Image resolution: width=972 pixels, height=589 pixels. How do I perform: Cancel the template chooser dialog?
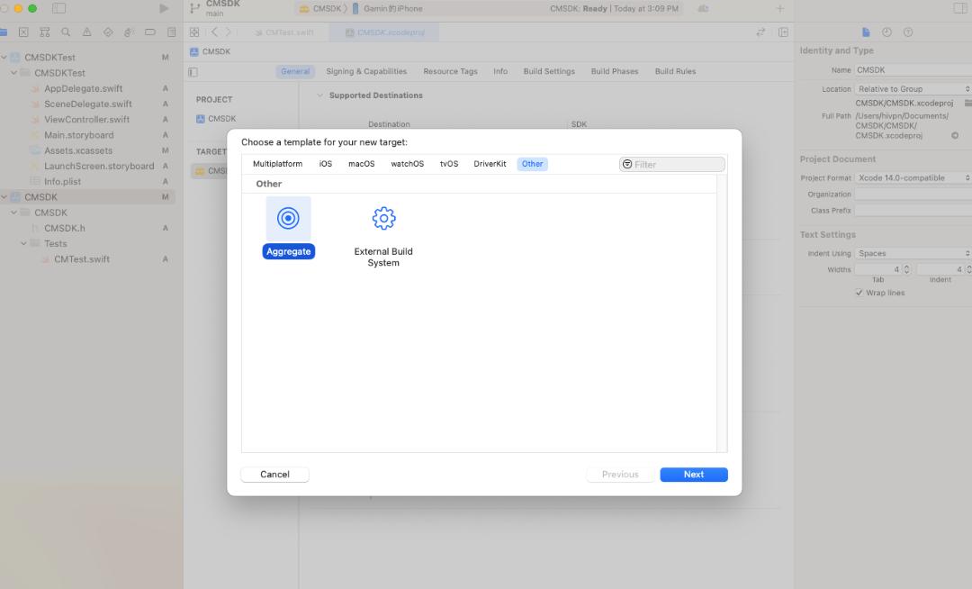(x=274, y=475)
